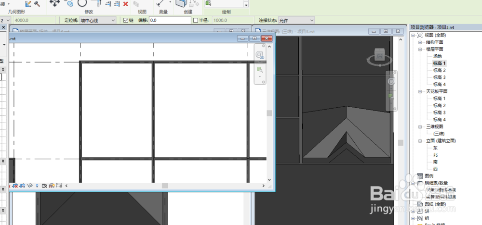Click the 3D view vertical scrollbar thumb
The width and height of the screenshot is (482, 225).
pos(401,143)
